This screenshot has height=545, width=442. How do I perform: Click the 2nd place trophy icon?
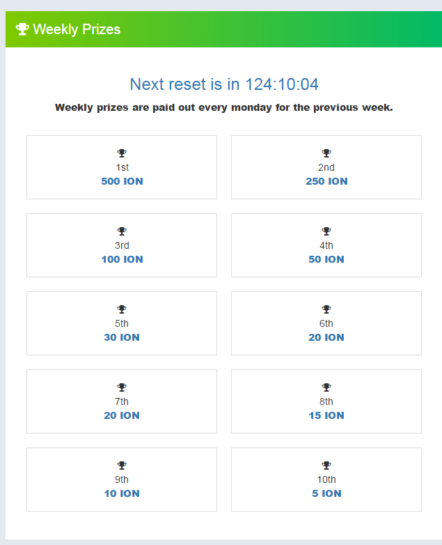tap(326, 153)
